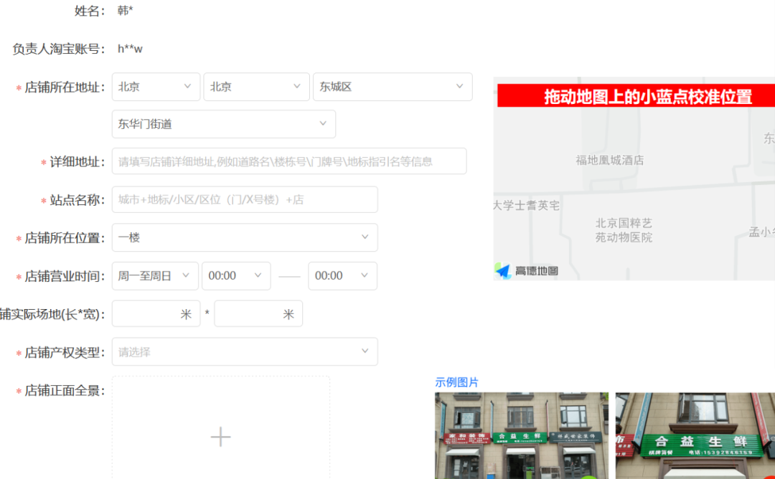
Task: Click the plus icon to upload storefront photo
Action: (220, 437)
